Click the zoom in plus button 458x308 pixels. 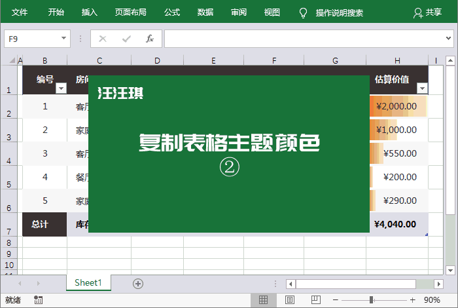[x=412, y=299]
